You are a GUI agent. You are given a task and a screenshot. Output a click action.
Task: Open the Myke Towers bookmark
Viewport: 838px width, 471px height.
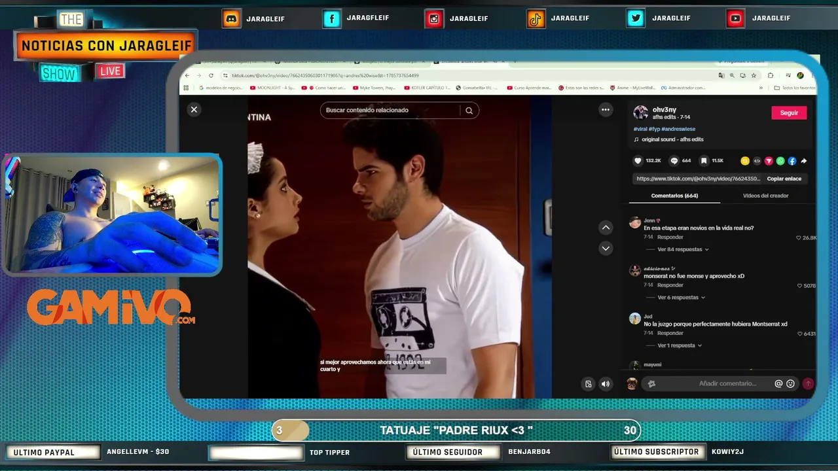[x=374, y=88]
